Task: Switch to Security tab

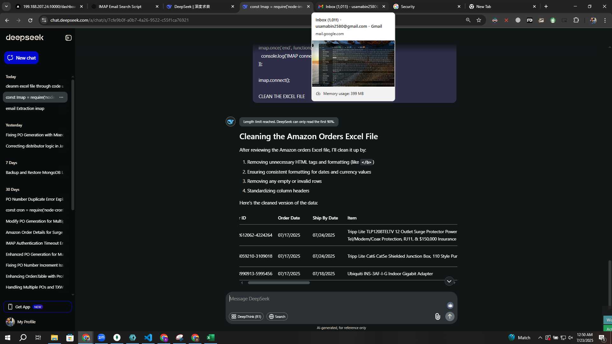Action: tap(427, 6)
